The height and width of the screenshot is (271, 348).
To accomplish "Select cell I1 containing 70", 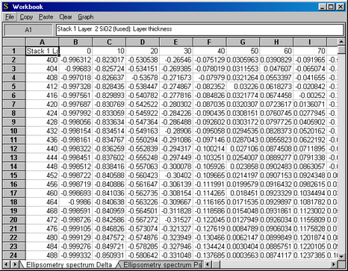I will point(310,51).
